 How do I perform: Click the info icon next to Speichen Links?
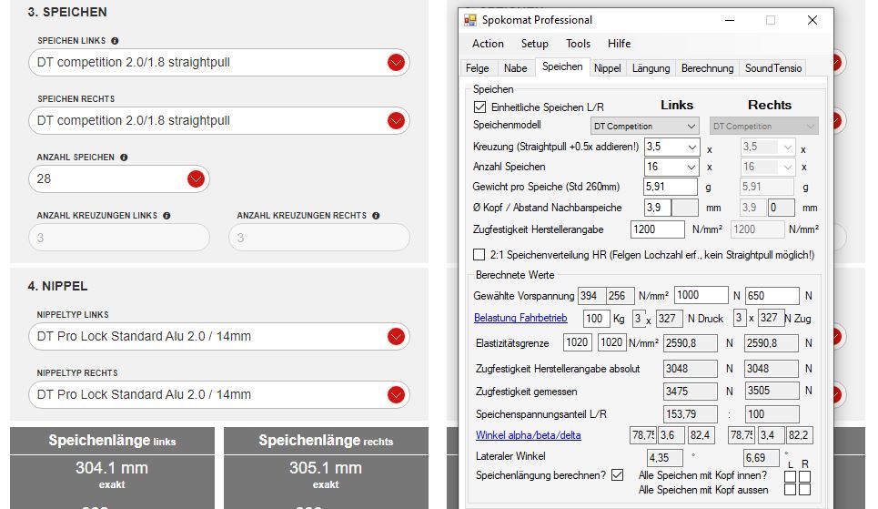point(115,41)
